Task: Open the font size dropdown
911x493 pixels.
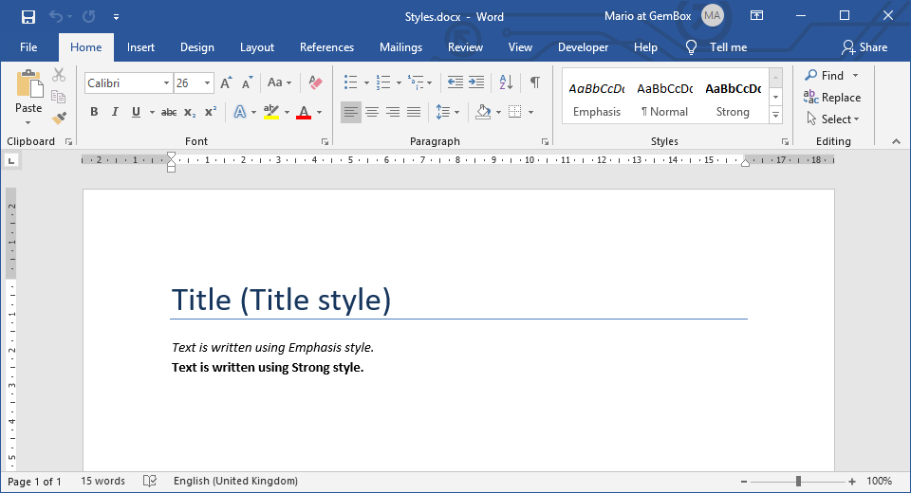Action: click(207, 83)
